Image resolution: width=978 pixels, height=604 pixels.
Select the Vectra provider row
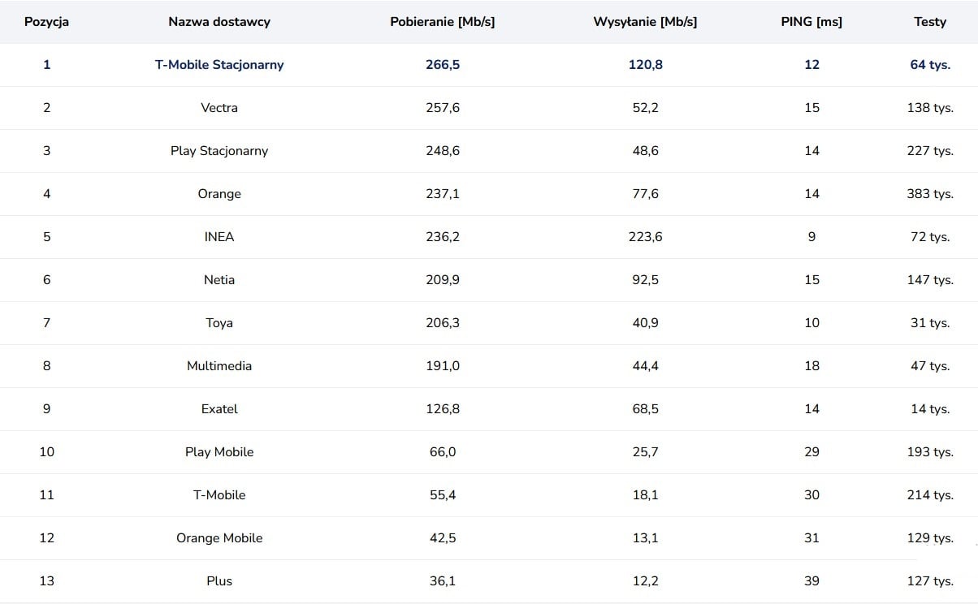(219, 108)
